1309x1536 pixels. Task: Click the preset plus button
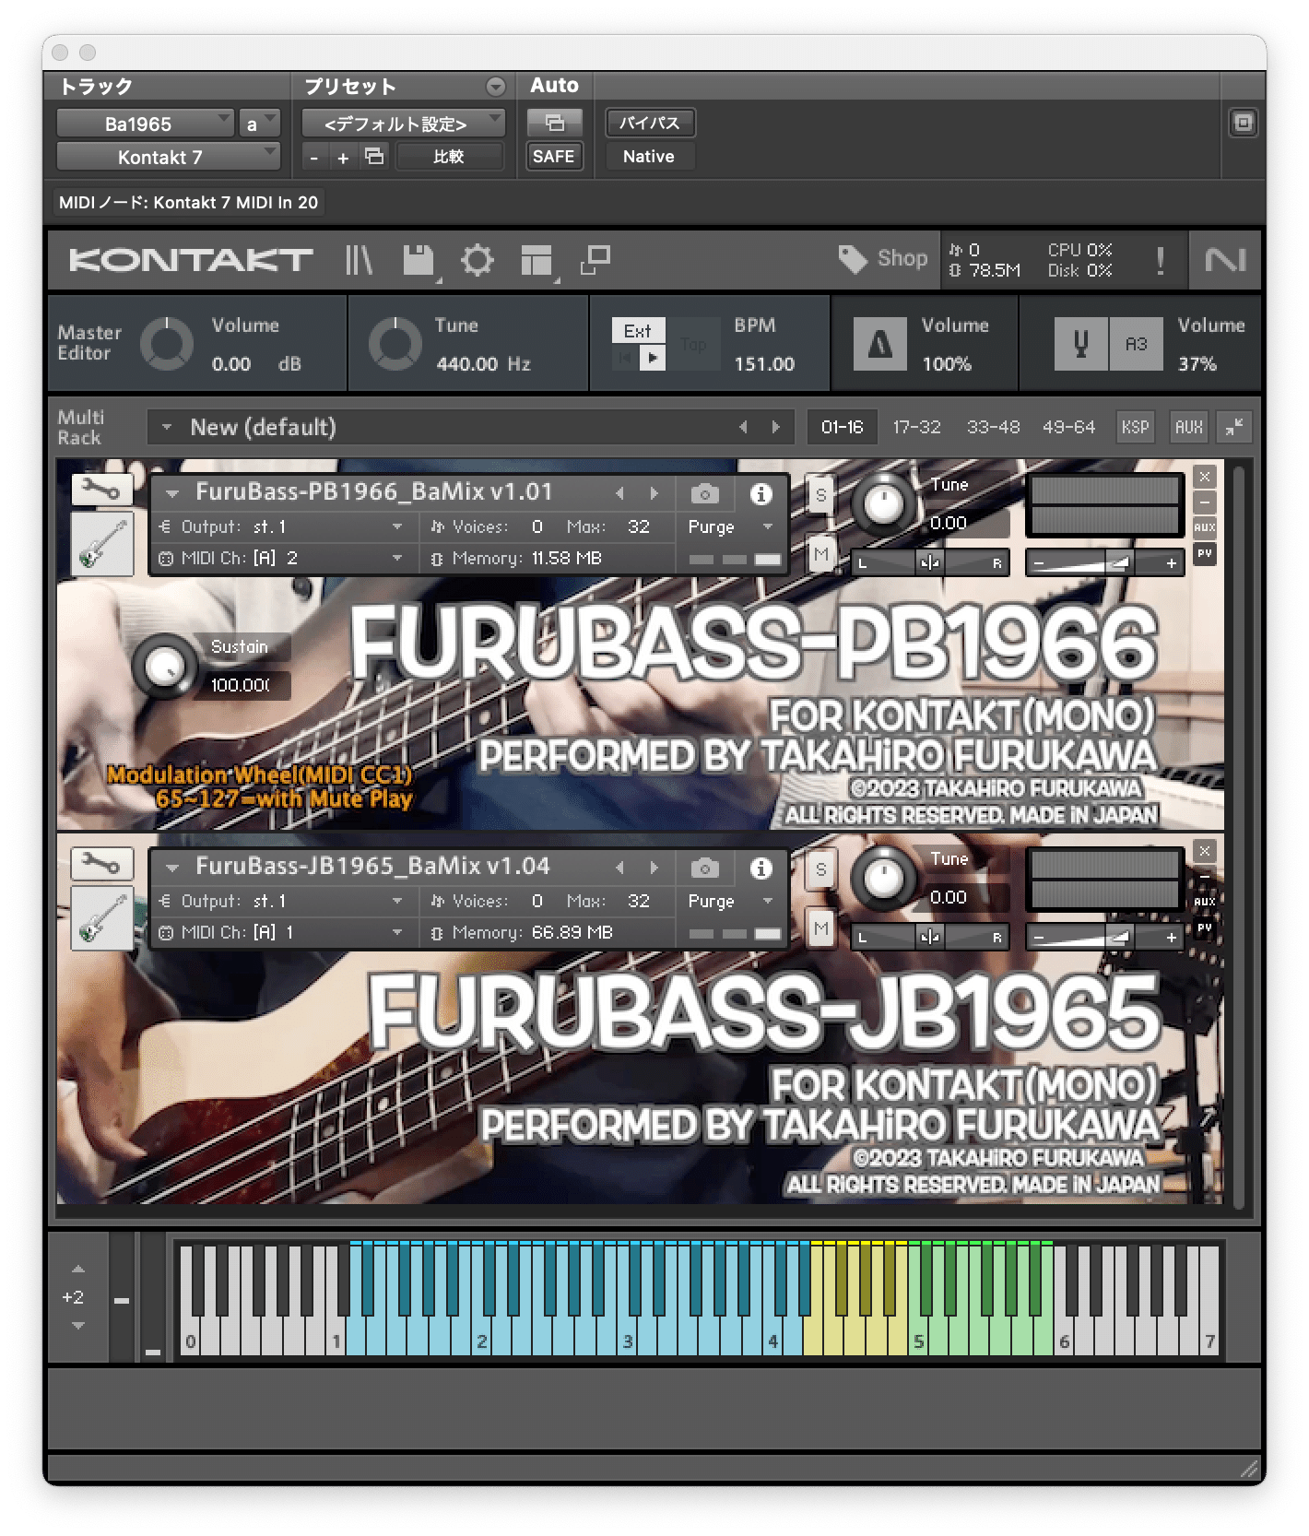[x=343, y=158]
